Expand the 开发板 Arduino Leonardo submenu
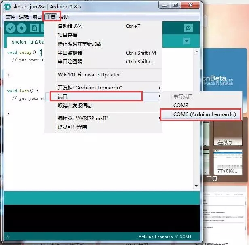Image resolution: width=249 pixels, height=245 pixels. pyautogui.click(x=103, y=87)
